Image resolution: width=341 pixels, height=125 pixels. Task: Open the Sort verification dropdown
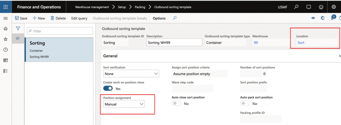131,74
